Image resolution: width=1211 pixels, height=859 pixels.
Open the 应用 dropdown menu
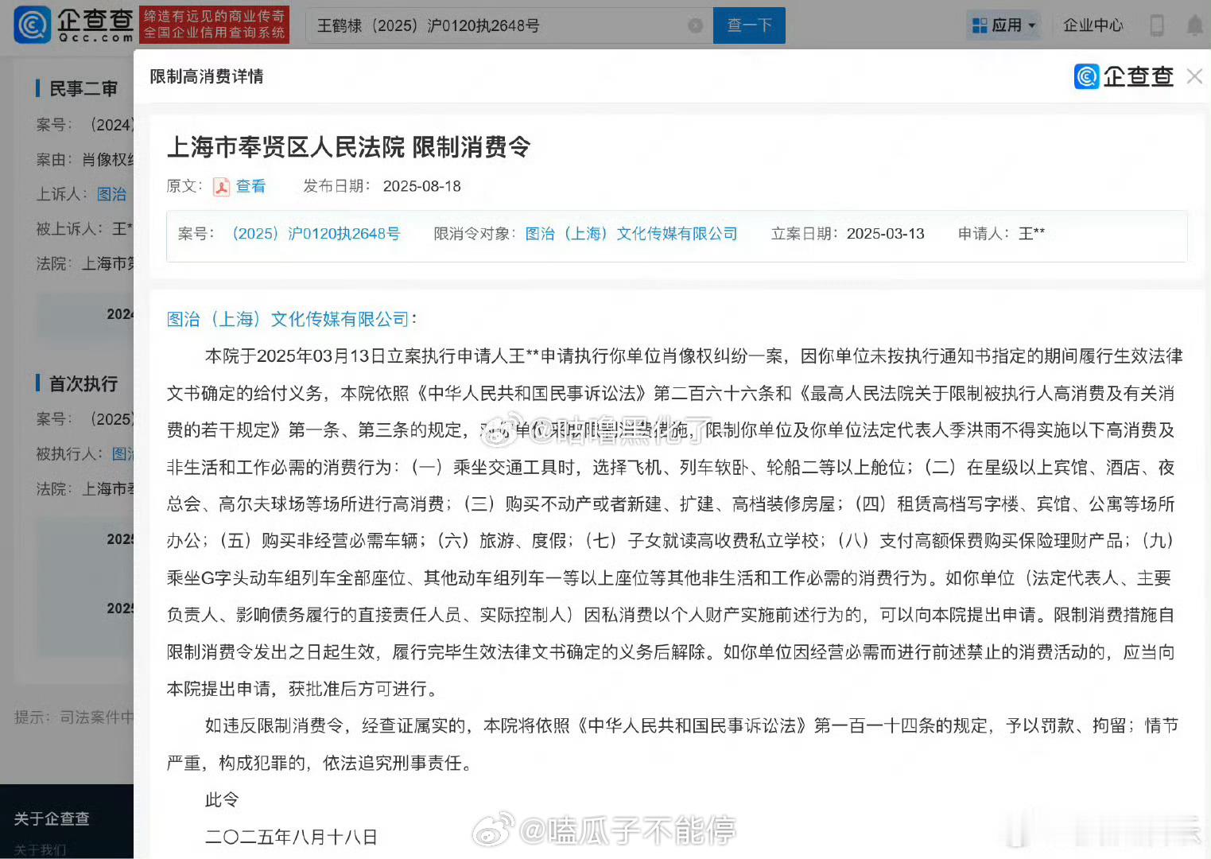tap(1004, 25)
